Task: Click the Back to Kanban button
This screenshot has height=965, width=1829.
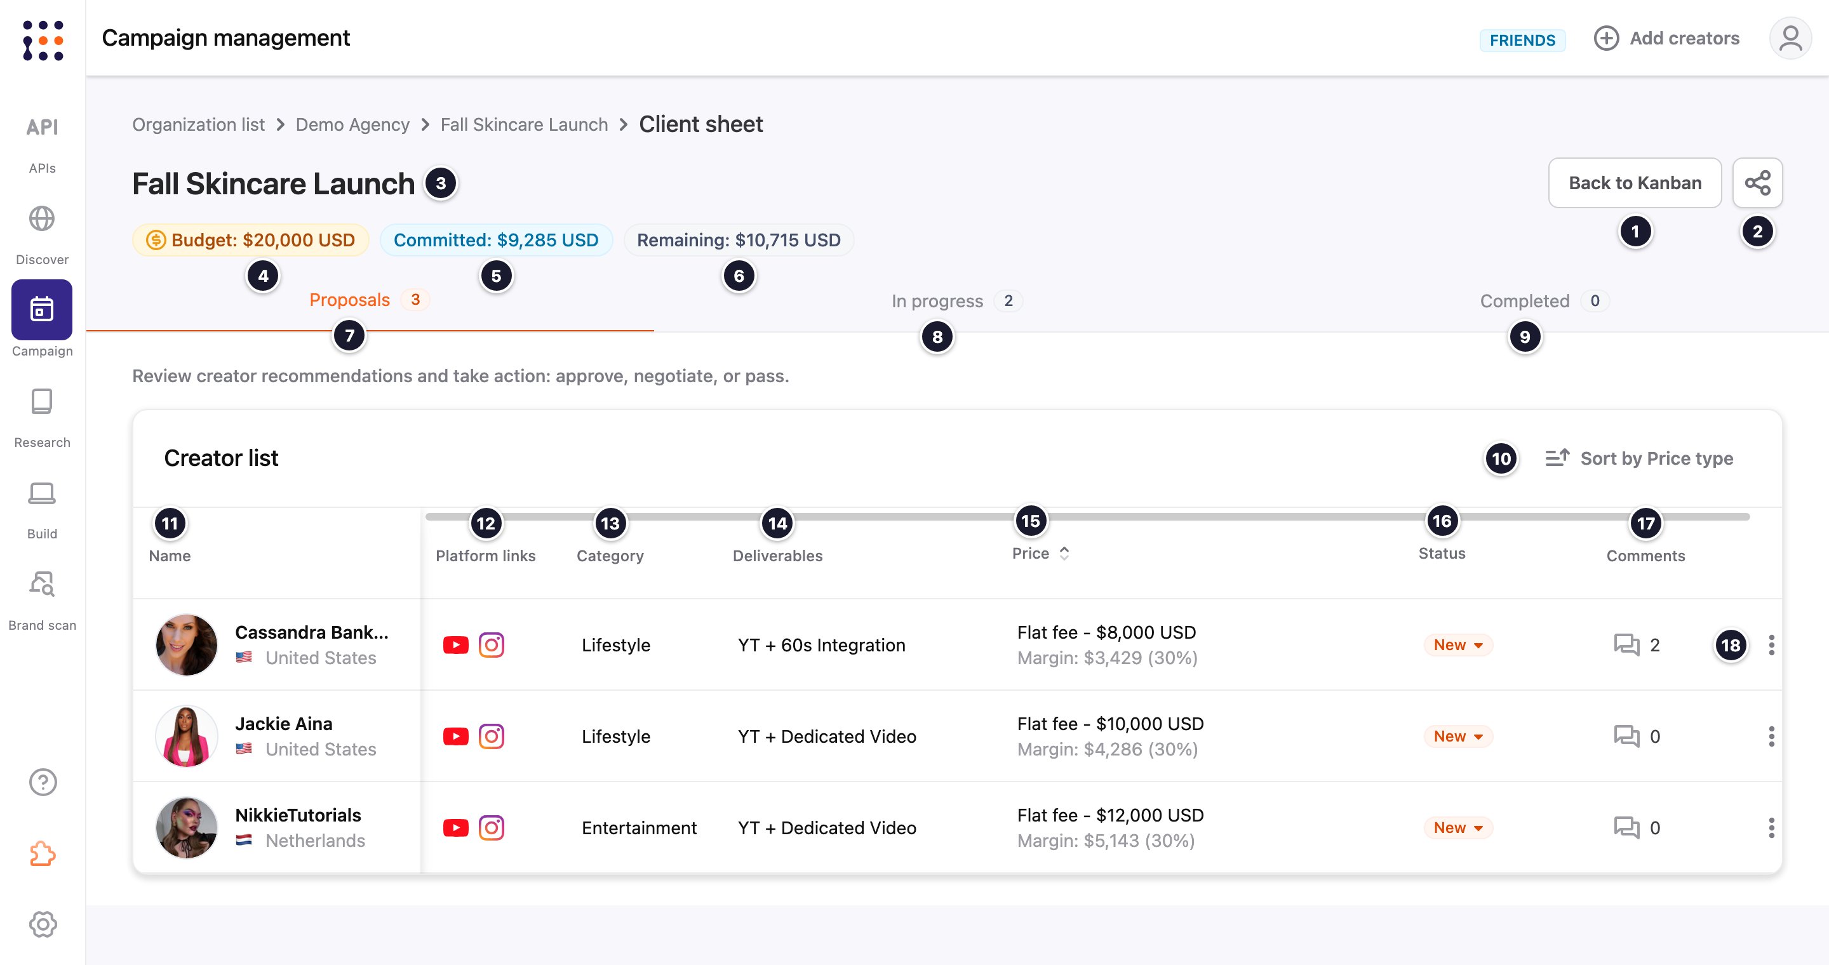Action: point(1635,183)
